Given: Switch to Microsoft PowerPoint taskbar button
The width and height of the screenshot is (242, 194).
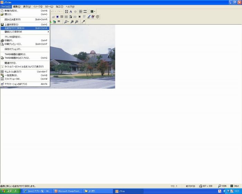Looking at the screenshot, I should tap(67, 191).
